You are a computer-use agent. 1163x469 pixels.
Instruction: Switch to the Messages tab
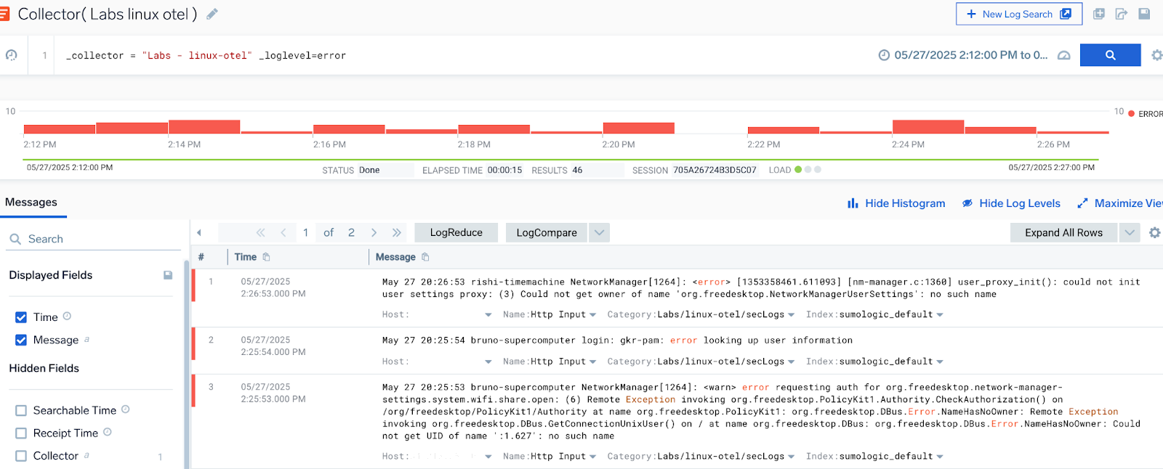[x=31, y=203]
